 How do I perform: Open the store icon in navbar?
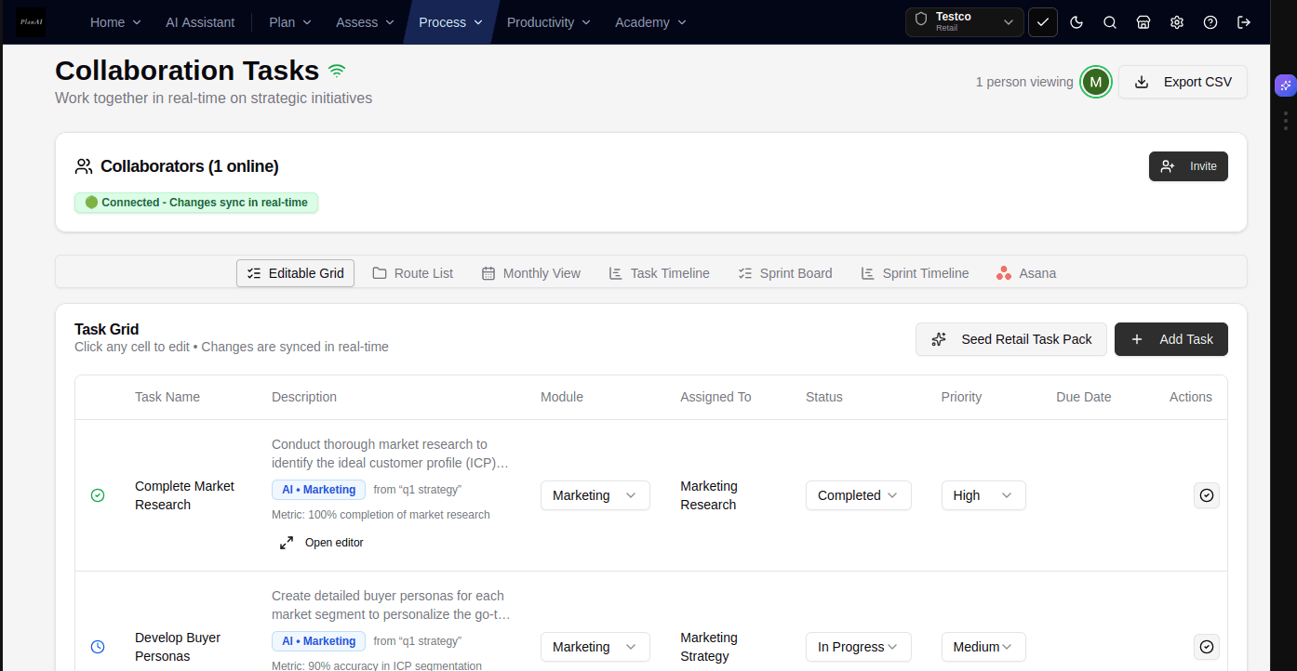[1143, 22]
